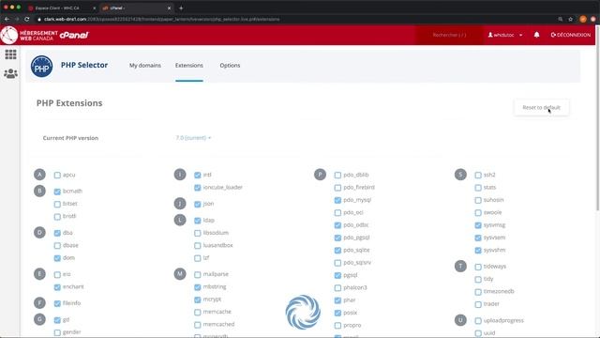Screen dimensions: 600x338
Task: Open the user manager people icon
Action: (x=10, y=73)
